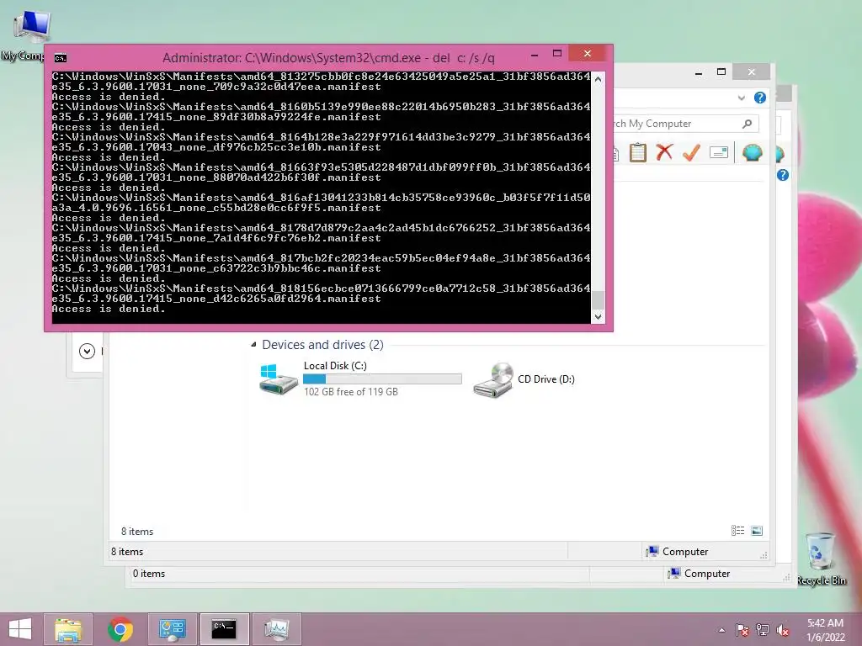Click 'Computer' in front Explorer status bar

click(x=685, y=552)
